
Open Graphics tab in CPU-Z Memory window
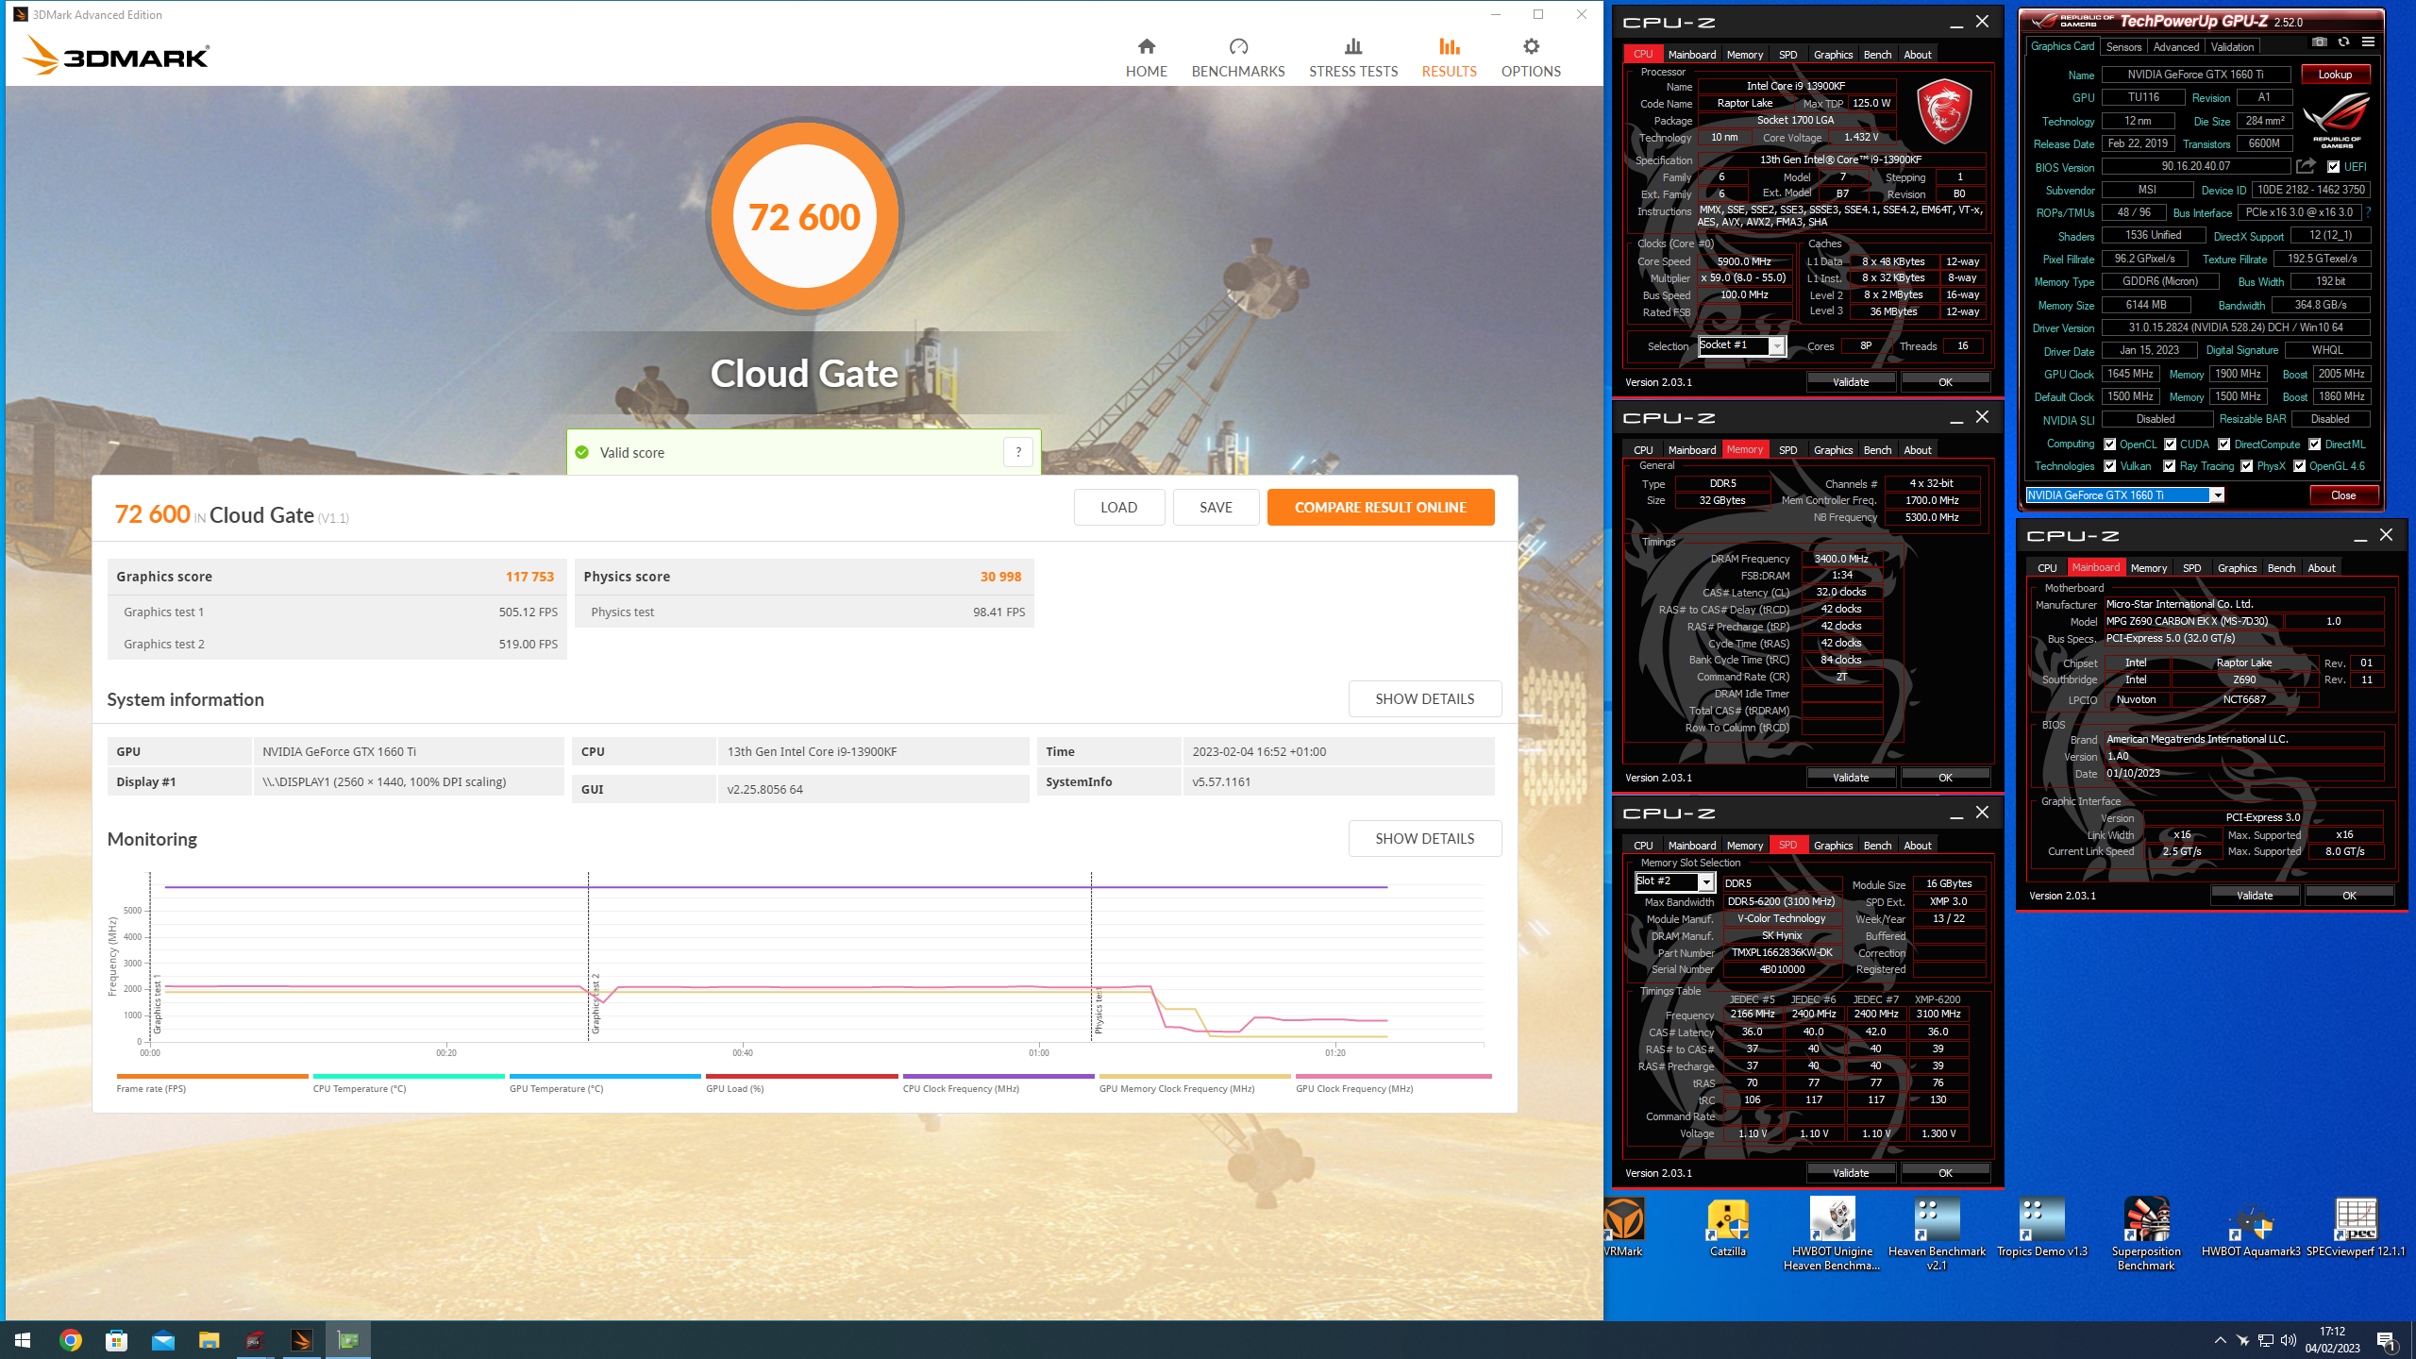pyautogui.click(x=1833, y=450)
